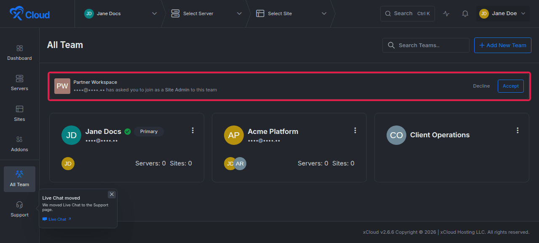This screenshot has height=243, width=539.
Task: Open the activity pulse icon
Action: (446, 13)
